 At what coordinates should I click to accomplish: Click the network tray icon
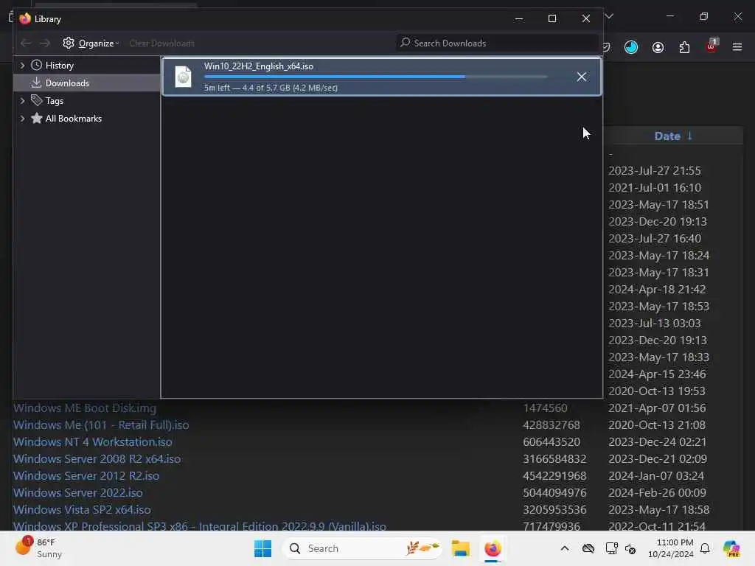click(x=611, y=548)
